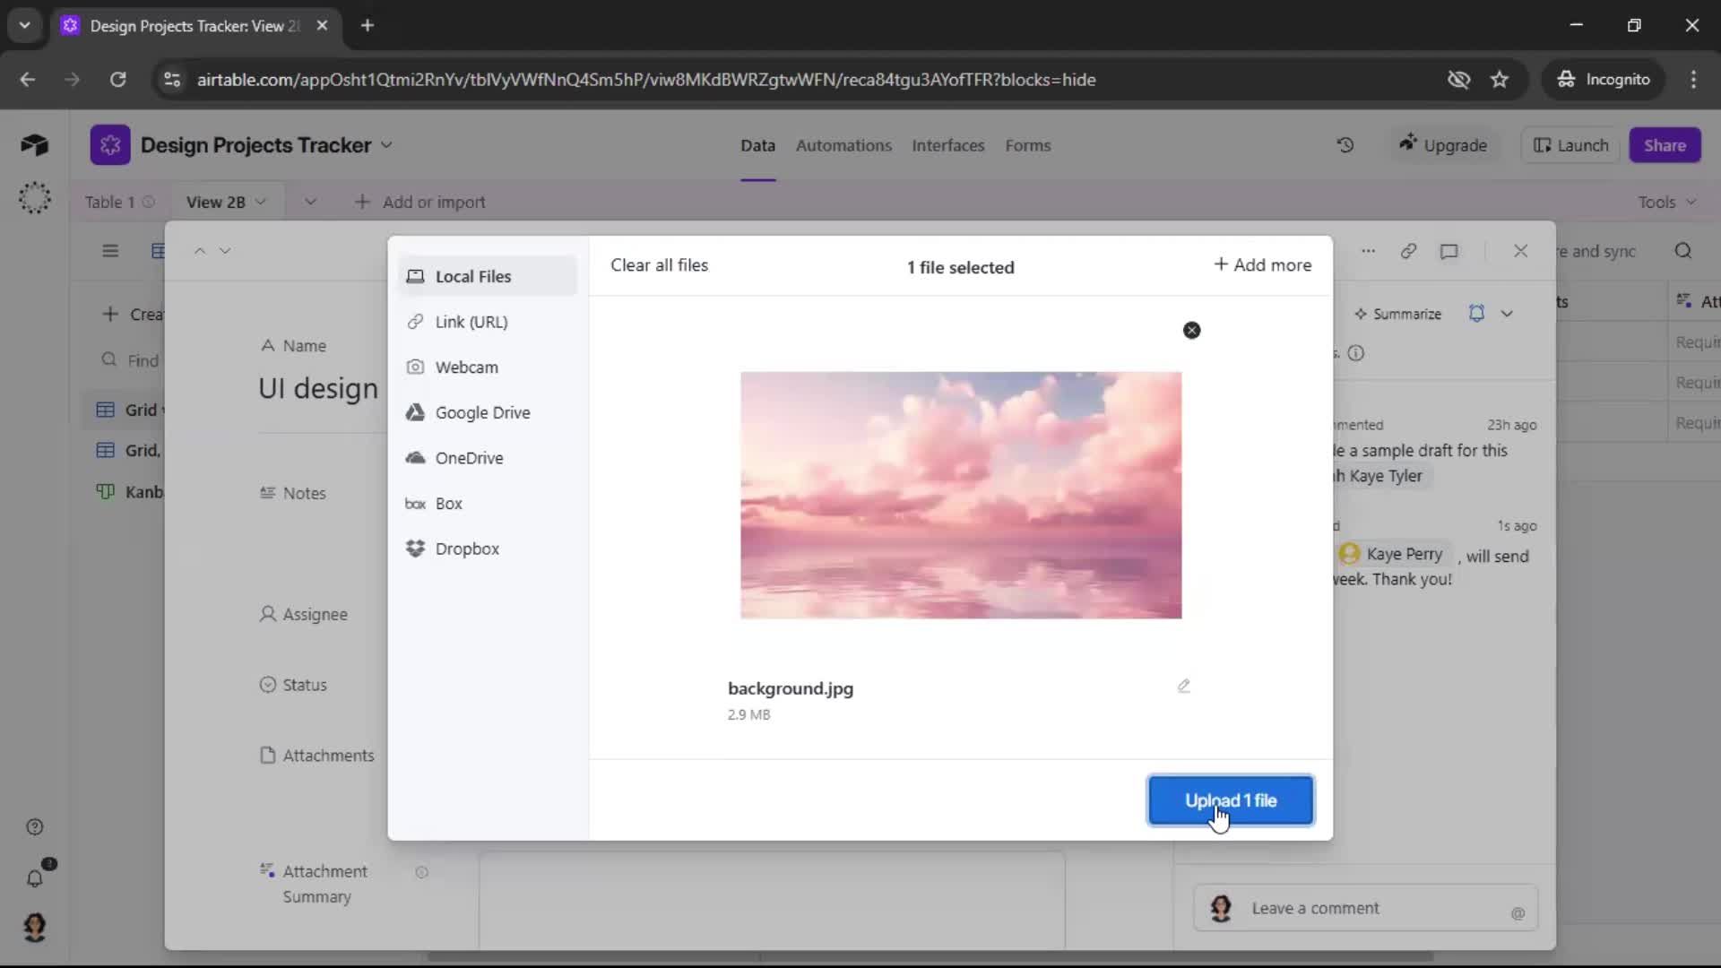Click Upload 1 file button

(x=1231, y=800)
